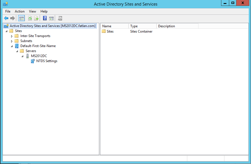Viewport: 251px width, 164px height.
Task: Maximize the Sites and Services window
Action: [x=233, y=3]
